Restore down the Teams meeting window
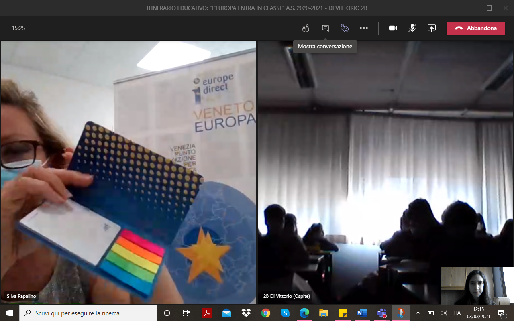Screen dimensions: 514x321 click(x=489, y=8)
